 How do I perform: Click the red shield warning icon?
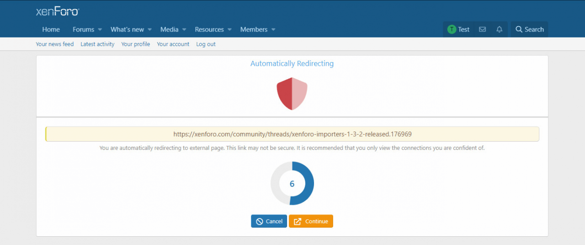click(x=292, y=93)
